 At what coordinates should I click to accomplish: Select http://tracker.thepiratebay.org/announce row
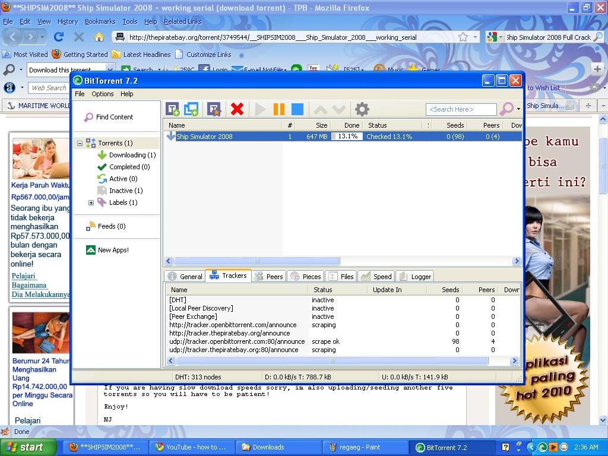[x=343, y=333]
